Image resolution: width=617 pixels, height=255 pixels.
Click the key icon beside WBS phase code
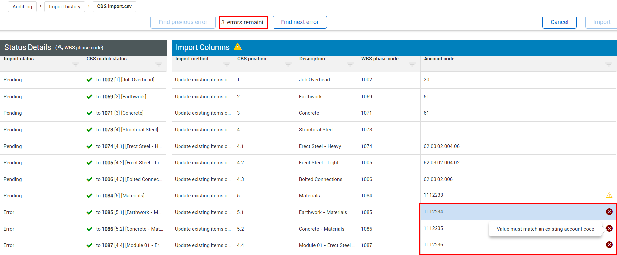click(x=60, y=48)
